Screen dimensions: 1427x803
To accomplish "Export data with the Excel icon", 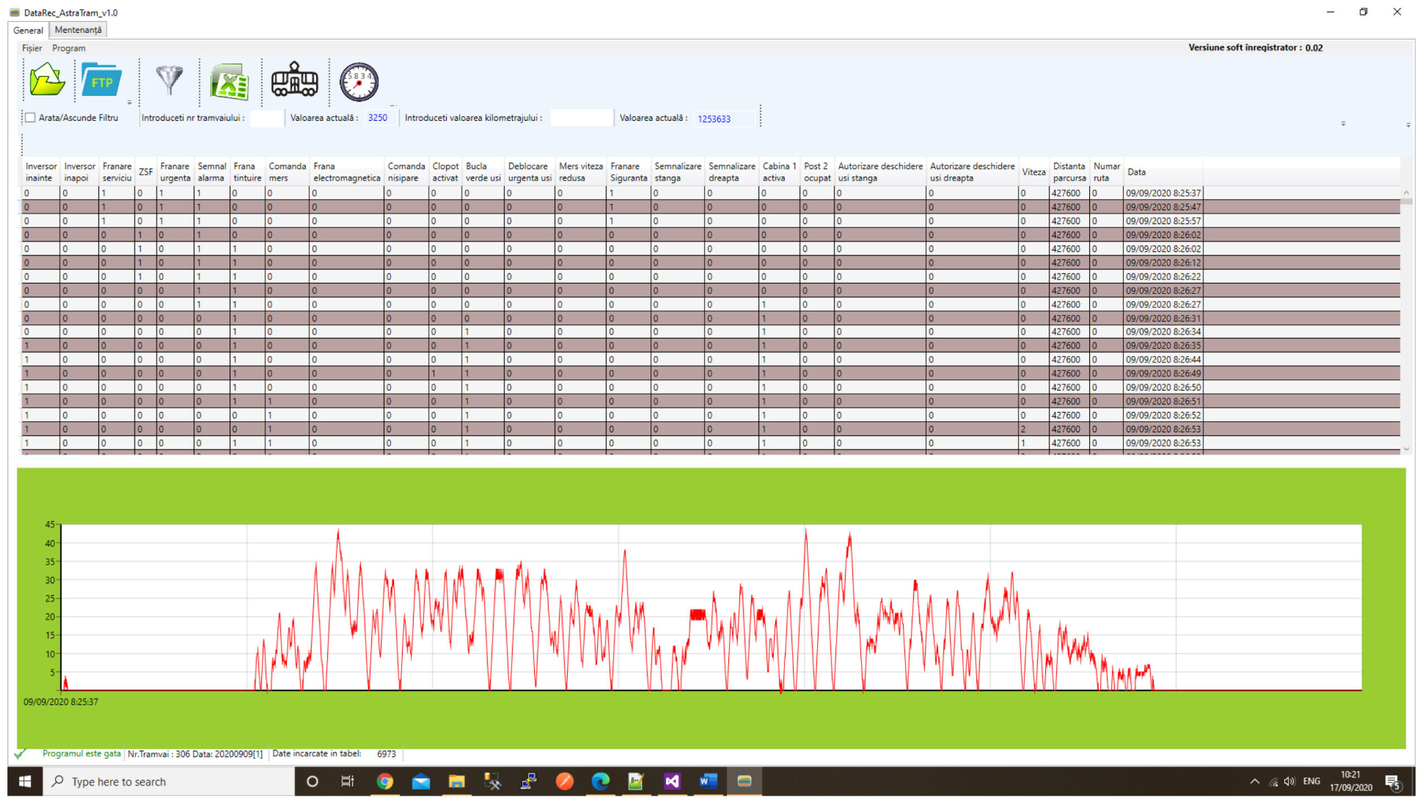I will coord(230,81).
